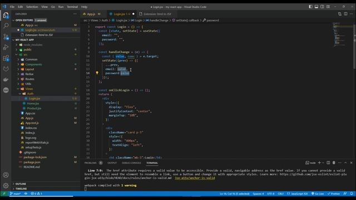Screen dimensions: 356x200
Task: Close the terminal panel
Action: pyautogui.click(x=351, y=163)
